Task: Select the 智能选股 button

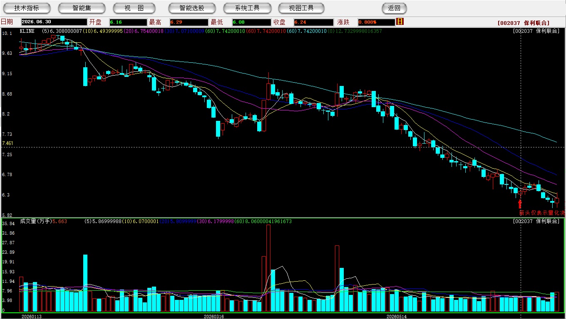Action: (x=192, y=8)
